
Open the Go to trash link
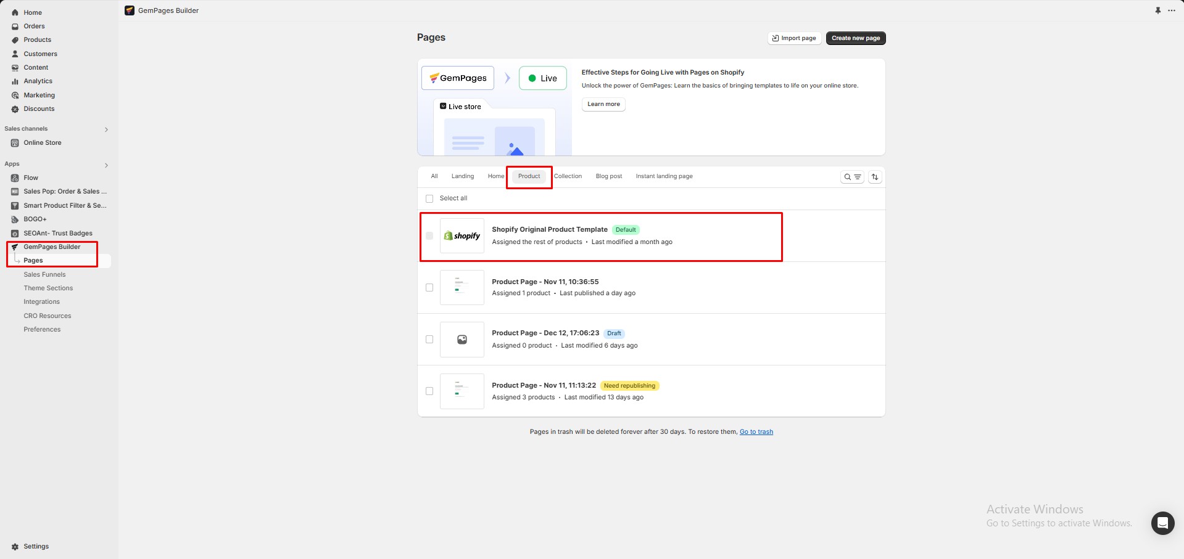point(756,431)
